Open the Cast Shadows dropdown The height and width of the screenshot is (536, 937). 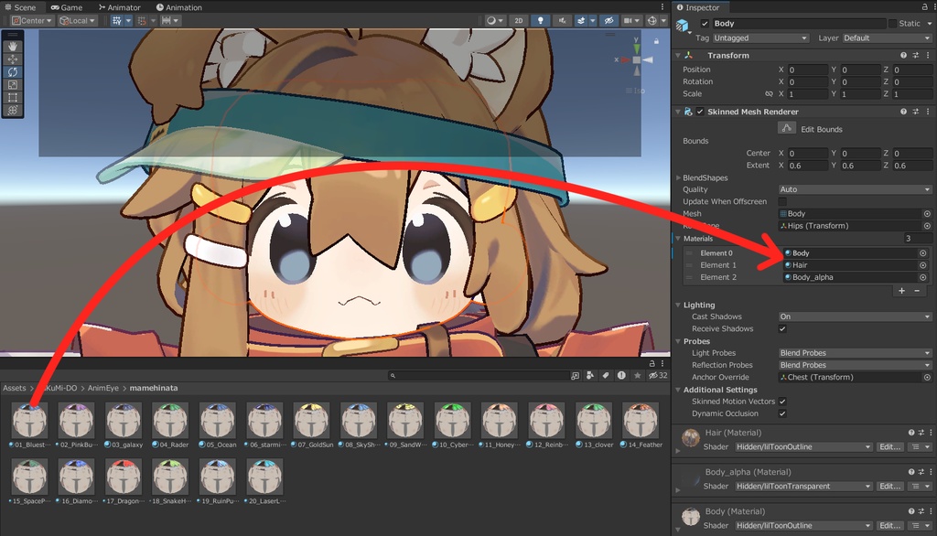(x=856, y=316)
